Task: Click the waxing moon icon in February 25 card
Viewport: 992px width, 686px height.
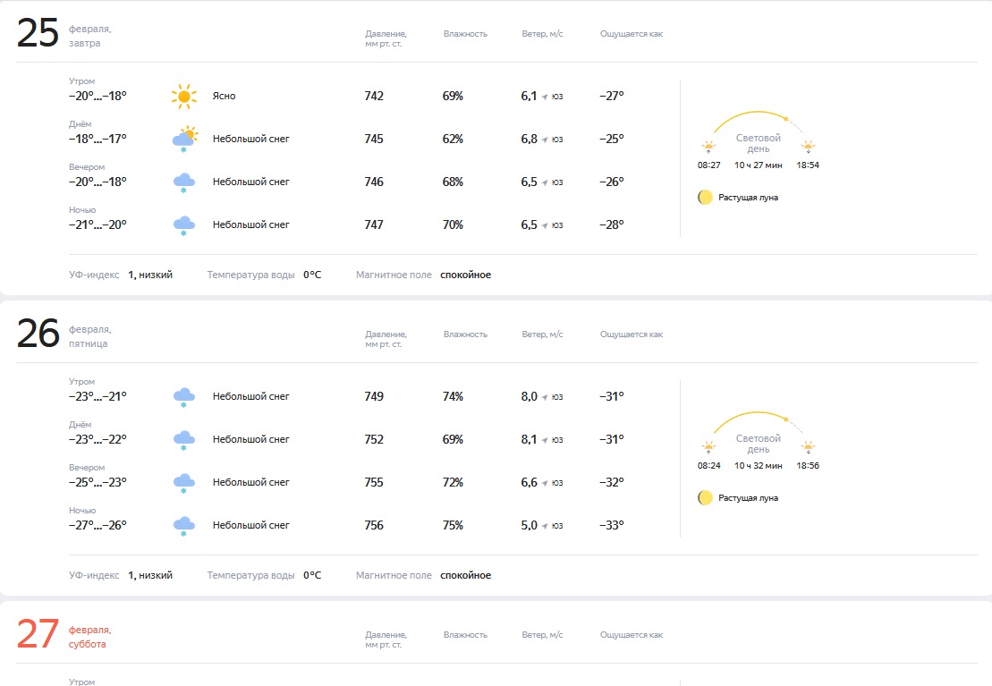Action: pyautogui.click(x=705, y=197)
